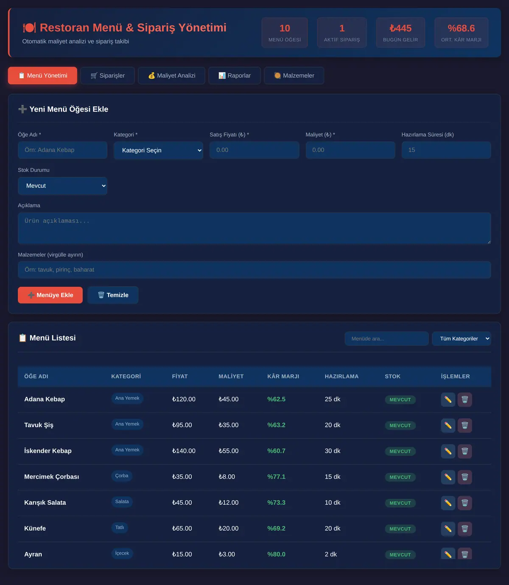
Task: Click the Aktif Sipariş stat card
Action: point(342,33)
